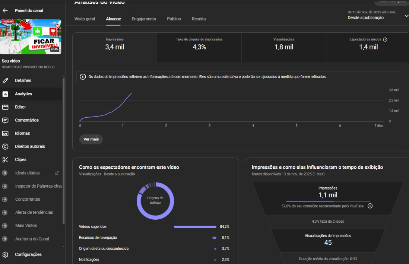Open the Idiomas subtitles icon

[x=5, y=133]
